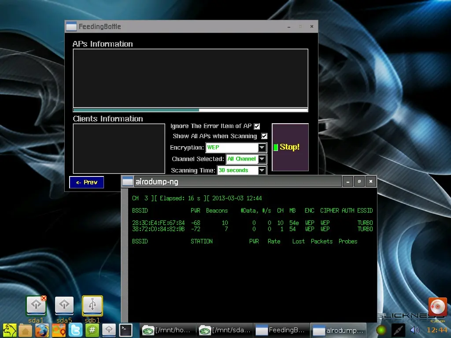Toggle Show All APs when Scanning

(264, 136)
